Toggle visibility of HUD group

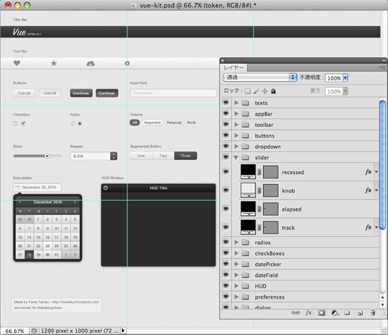(226, 285)
